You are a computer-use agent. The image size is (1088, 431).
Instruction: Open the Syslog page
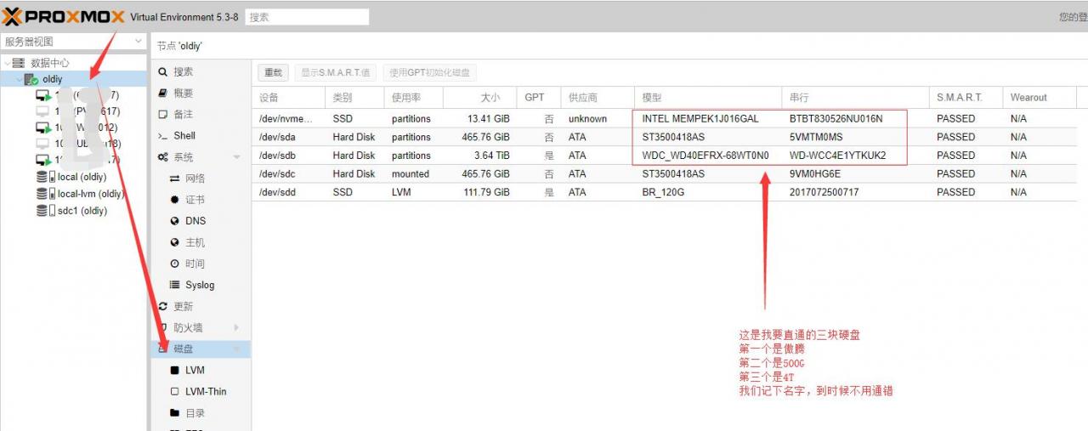[201, 285]
